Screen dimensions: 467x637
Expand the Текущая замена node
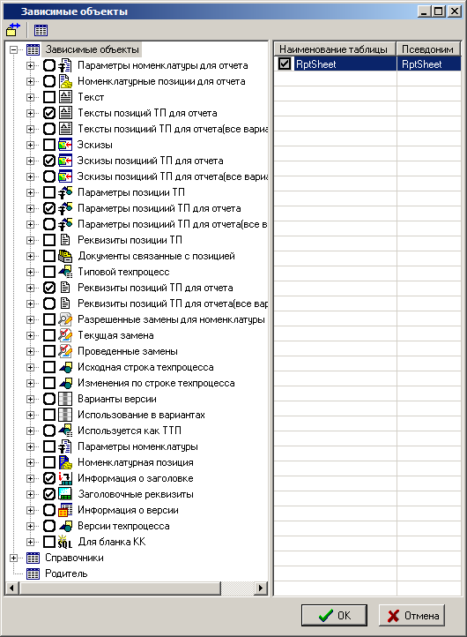(31, 335)
